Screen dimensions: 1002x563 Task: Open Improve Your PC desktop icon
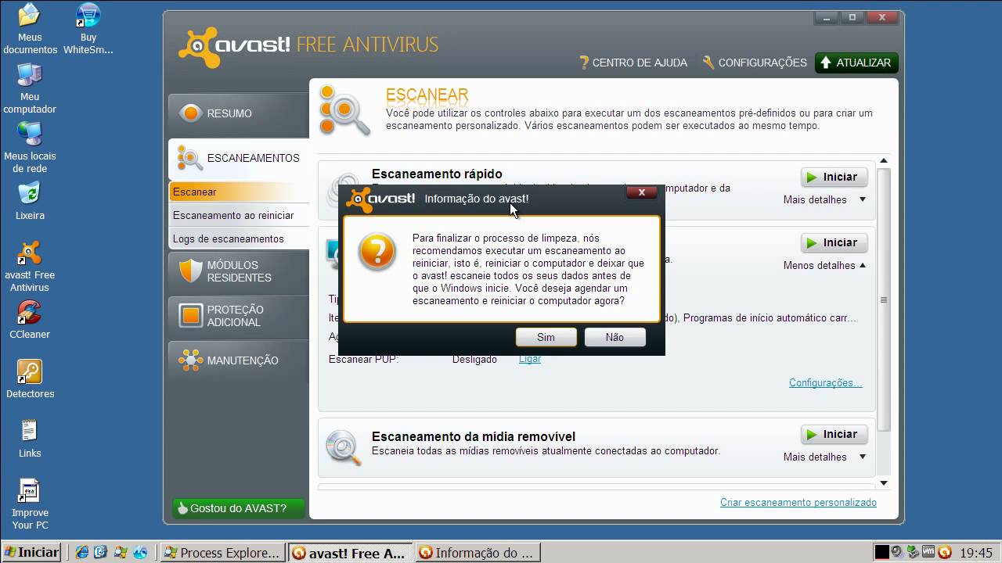point(30,504)
